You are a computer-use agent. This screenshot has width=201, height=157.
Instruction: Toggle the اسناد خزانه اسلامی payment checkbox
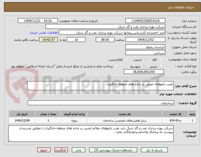pyautogui.click(x=116, y=66)
